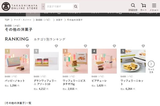
Task: Select BABBI（バビ） breadcrumb link
Action: tap(43, 20)
